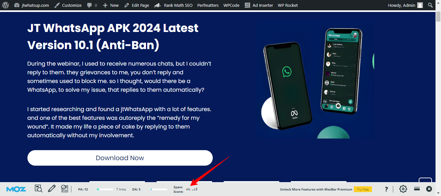
Task: Click the Try free MozBar Premium button
Action: click(x=363, y=189)
